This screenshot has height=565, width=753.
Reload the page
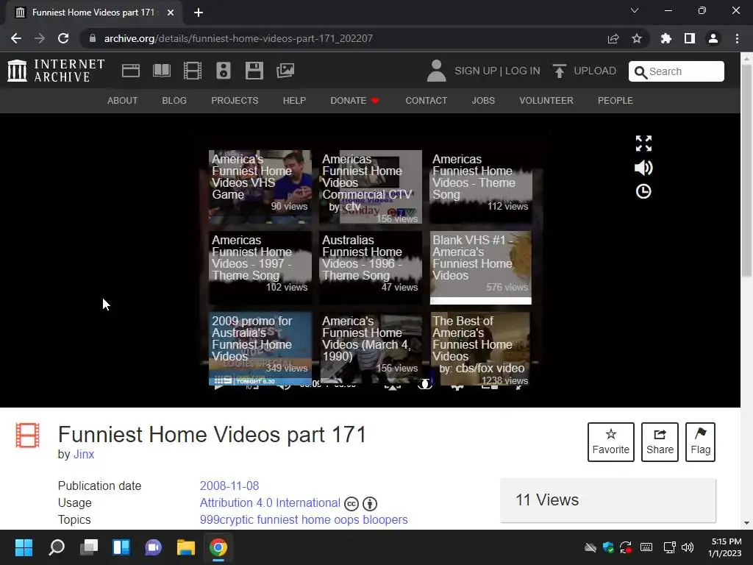(x=63, y=38)
